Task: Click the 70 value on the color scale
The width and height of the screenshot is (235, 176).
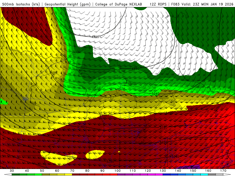Action: click(x=72, y=171)
